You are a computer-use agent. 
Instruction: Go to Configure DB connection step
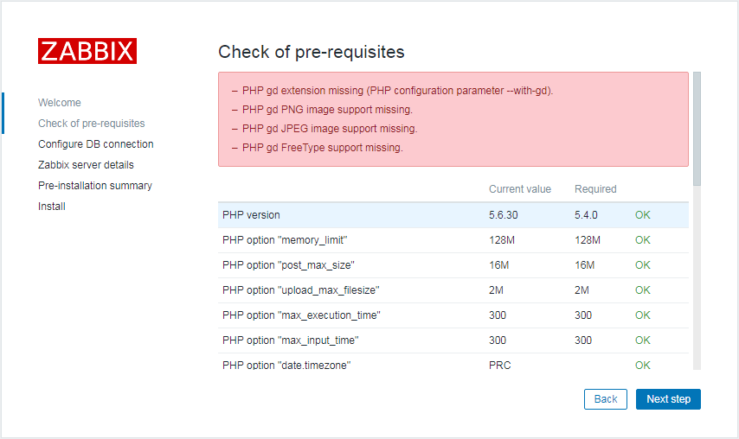pos(96,144)
